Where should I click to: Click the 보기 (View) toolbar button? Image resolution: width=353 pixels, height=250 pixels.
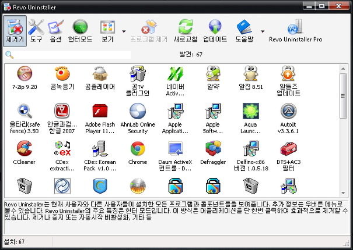107,31
